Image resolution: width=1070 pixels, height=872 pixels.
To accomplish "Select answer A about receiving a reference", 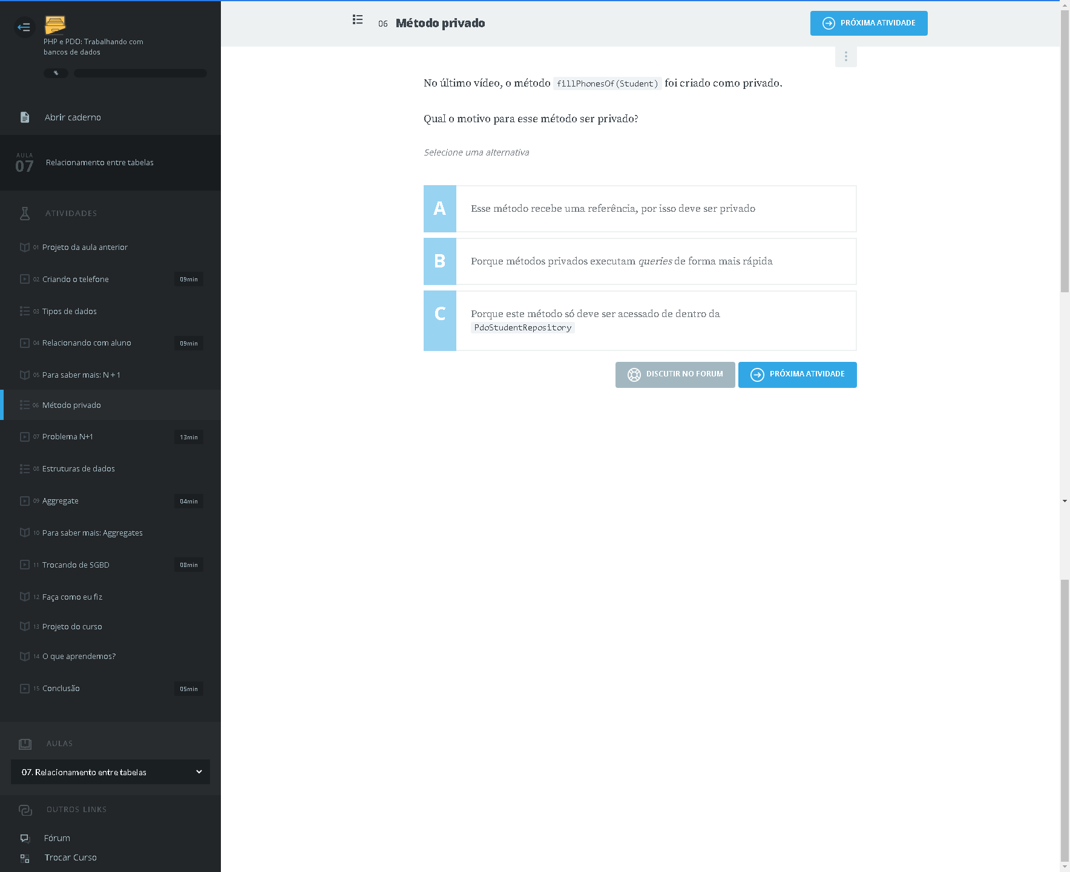I will click(640, 209).
